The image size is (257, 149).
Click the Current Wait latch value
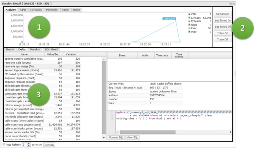click(166, 84)
